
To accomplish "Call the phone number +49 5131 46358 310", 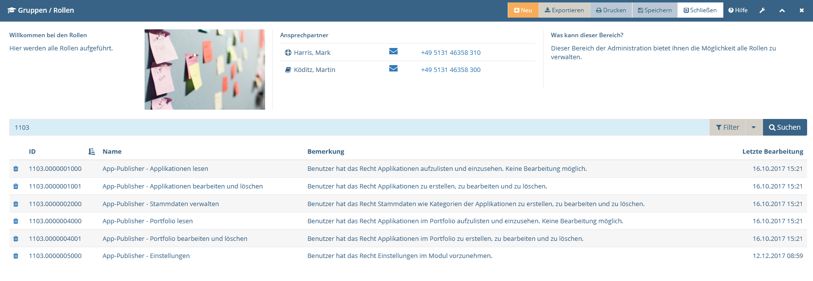I will point(450,52).
